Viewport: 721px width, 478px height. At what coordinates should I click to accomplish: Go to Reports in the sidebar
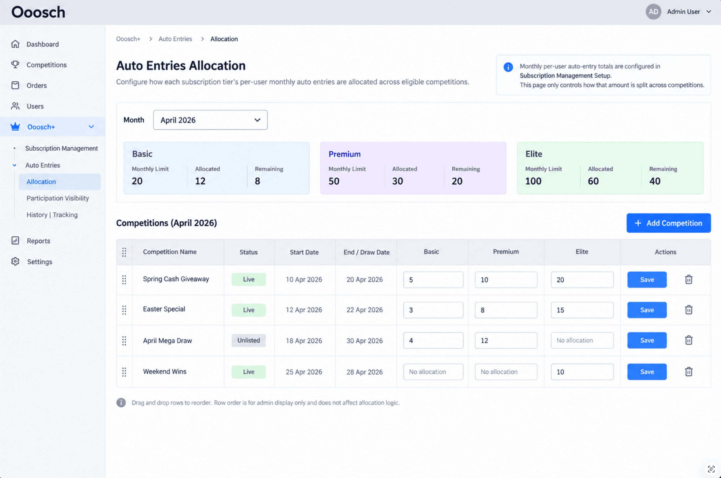pos(38,241)
